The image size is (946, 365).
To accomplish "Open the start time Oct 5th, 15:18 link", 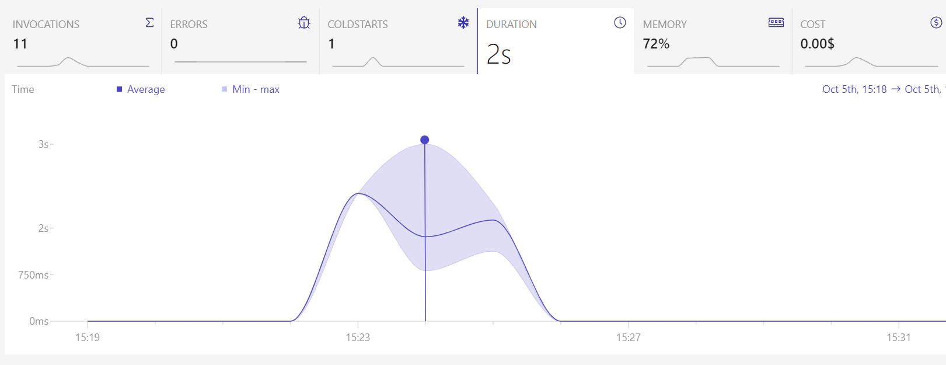I will click(853, 89).
